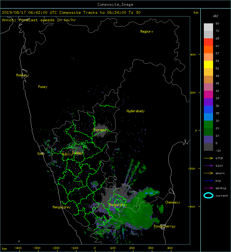This screenshot has height=252, width=231.
Task: Select the red 60-65 dBZ swatch
Action: pyautogui.click(x=208, y=42)
